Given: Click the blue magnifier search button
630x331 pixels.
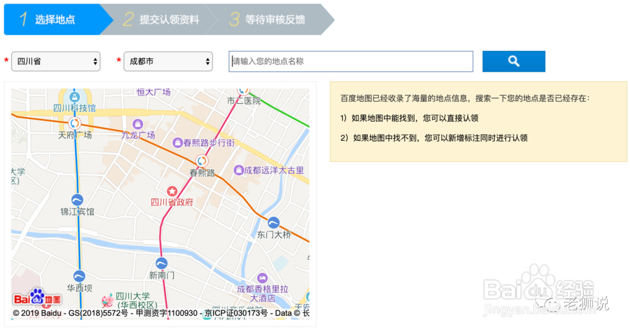Looking at the screenshot, I should 513,61.
